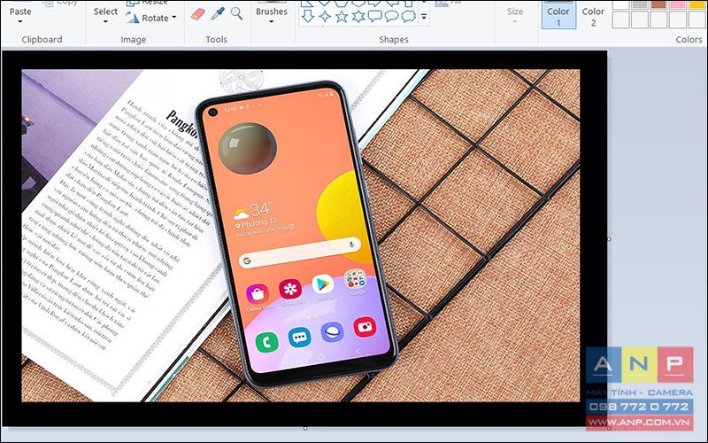Pick the gray color swatch

[640, 4]
